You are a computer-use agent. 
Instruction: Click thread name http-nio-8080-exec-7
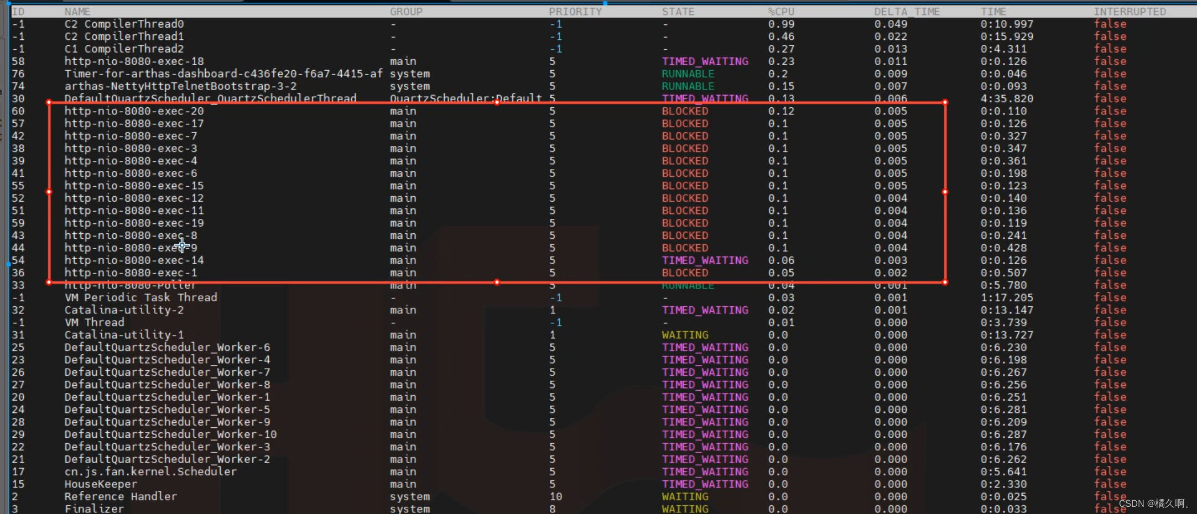(x=131, y=136)
